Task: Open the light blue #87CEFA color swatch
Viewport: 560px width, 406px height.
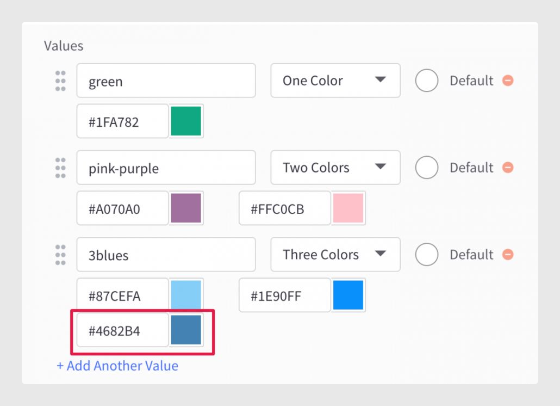Action: point(186,294)
